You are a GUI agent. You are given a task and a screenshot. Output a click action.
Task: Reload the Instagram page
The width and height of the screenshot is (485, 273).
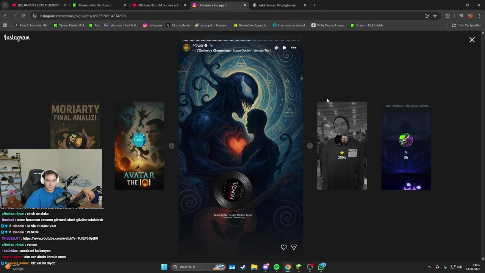[23, 16]
